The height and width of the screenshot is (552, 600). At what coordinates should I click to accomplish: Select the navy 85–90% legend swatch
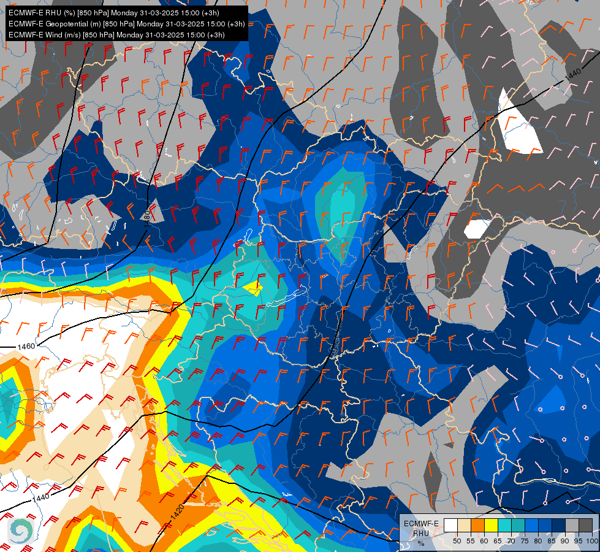[559, 525]
